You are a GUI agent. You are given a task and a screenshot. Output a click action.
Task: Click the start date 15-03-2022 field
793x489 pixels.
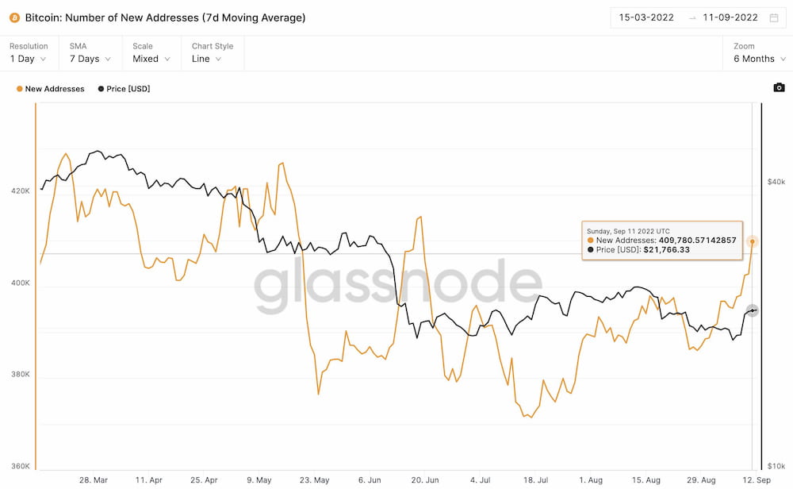(647, 17)
